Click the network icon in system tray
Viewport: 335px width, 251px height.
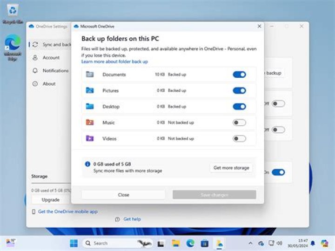click(x=271, y=243)
